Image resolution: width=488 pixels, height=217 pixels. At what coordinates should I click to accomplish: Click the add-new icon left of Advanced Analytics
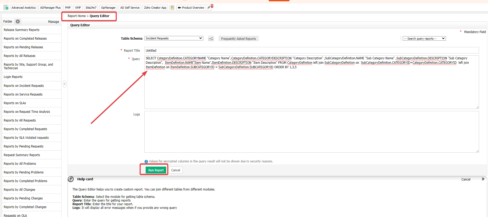(x=6, y=8)
